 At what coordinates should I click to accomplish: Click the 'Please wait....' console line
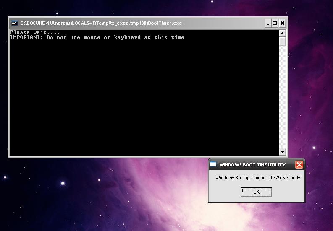click(35, 32)
